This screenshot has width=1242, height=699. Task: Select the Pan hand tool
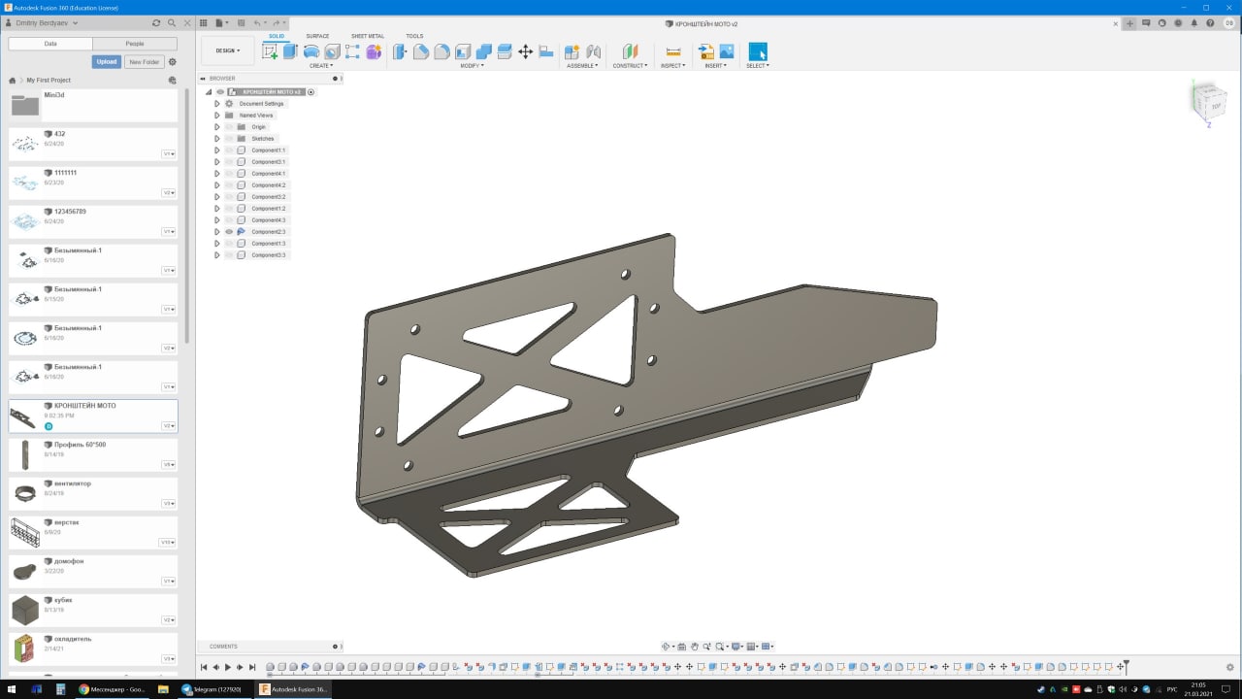696,647
